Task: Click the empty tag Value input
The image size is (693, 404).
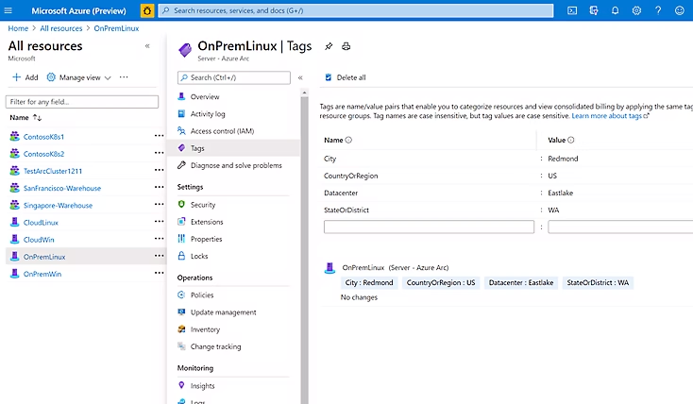Action: tap(620, 227)
